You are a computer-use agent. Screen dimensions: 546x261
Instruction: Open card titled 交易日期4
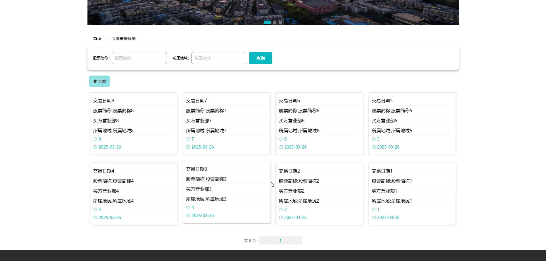click(x=134, y=194)
